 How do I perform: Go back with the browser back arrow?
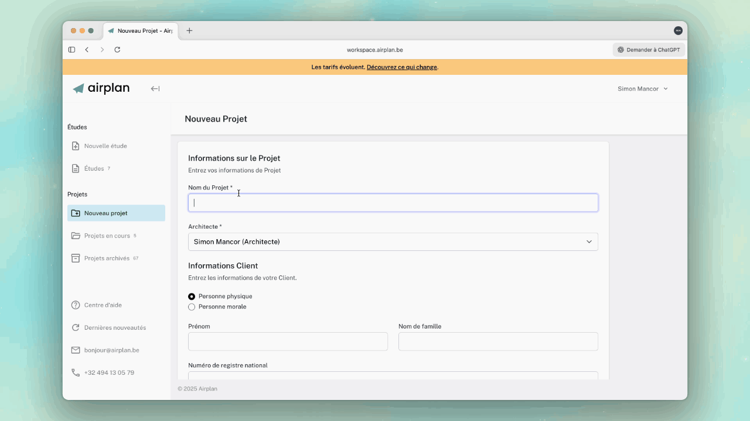(x=87, y=50)
